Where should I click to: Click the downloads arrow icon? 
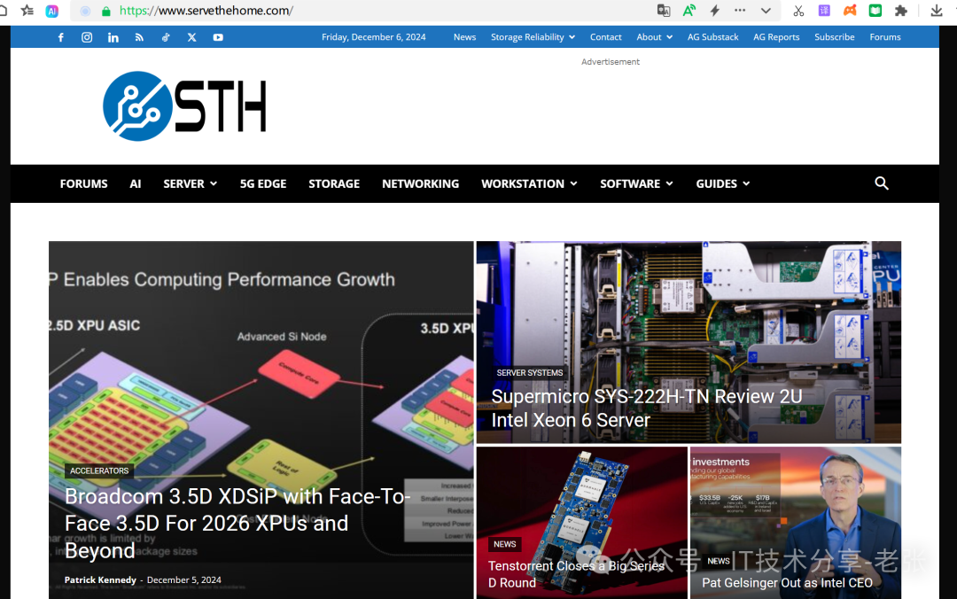point(937,11)
